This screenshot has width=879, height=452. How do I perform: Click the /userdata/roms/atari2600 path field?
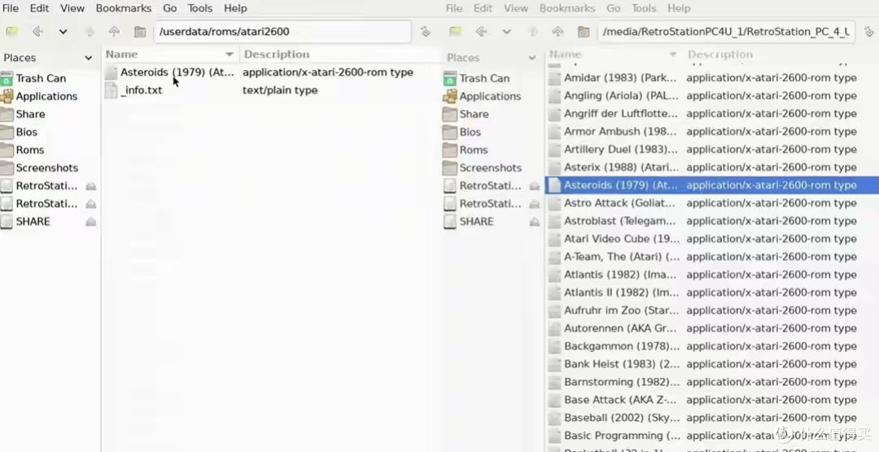[282, 32]
